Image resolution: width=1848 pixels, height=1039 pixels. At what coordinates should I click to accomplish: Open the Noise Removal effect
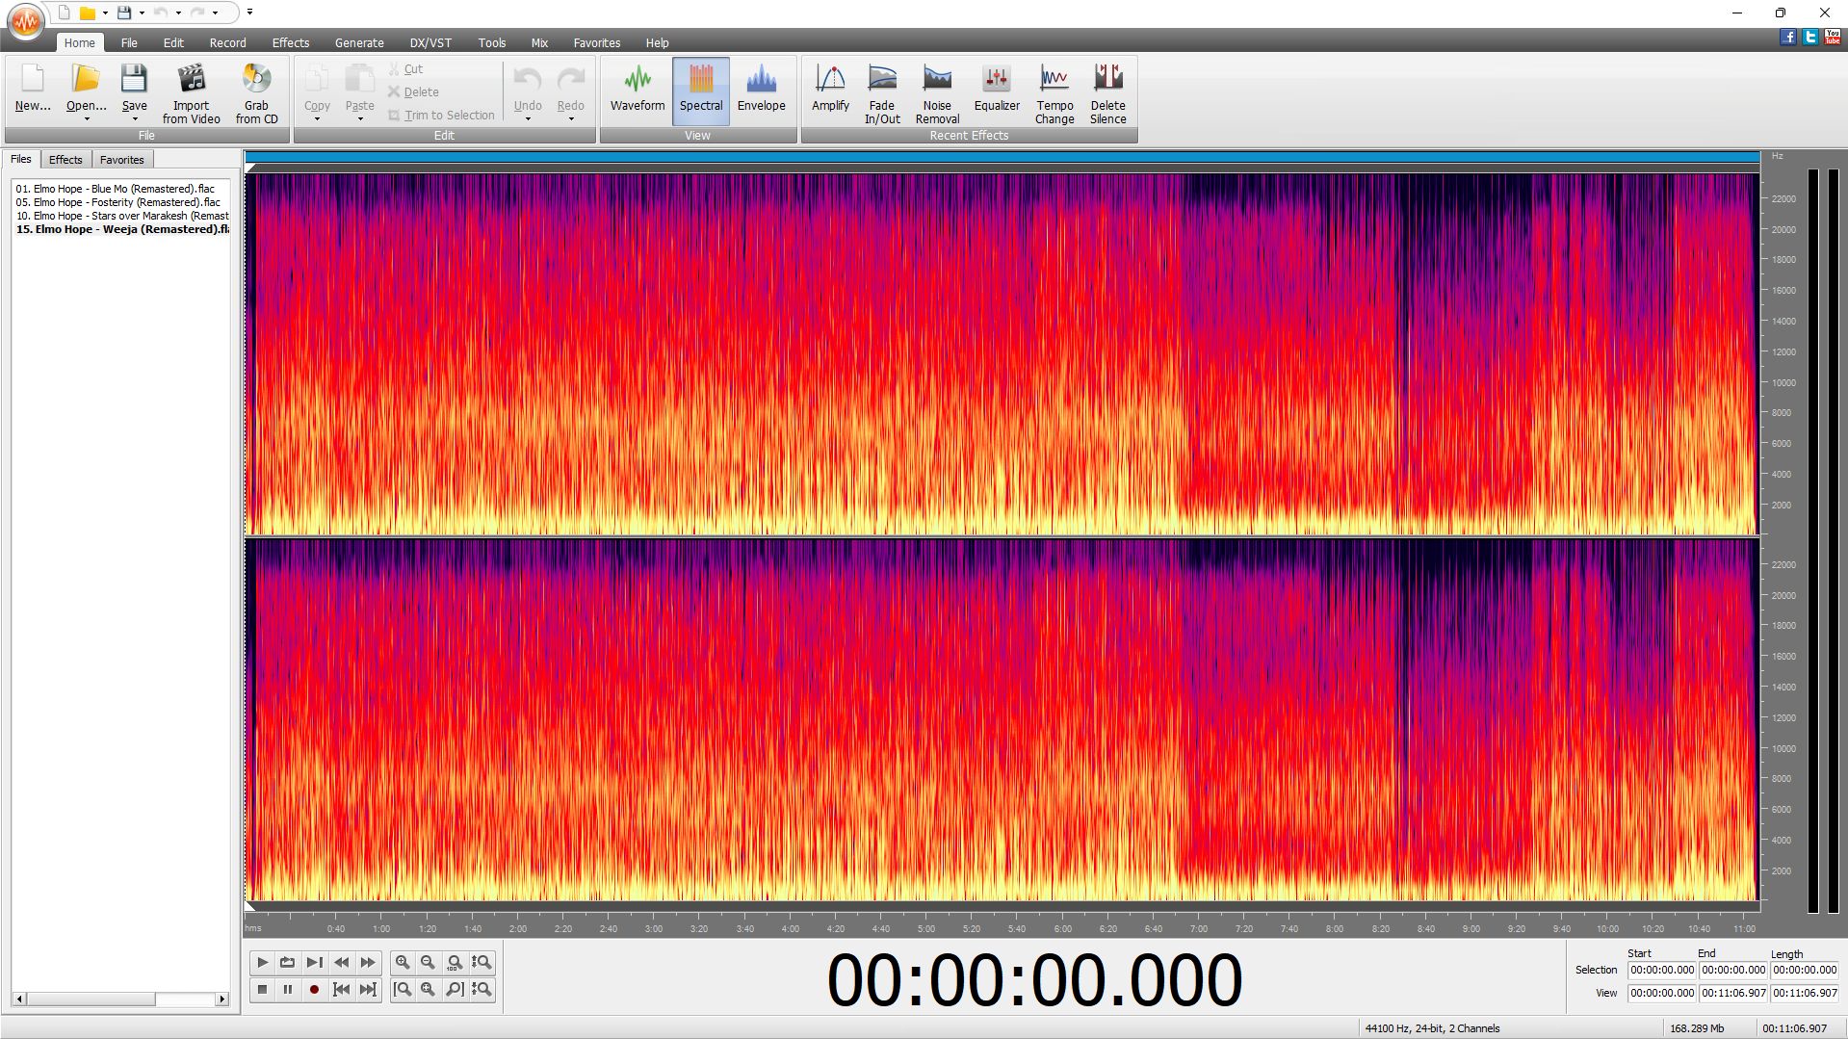tap(936, 92)
